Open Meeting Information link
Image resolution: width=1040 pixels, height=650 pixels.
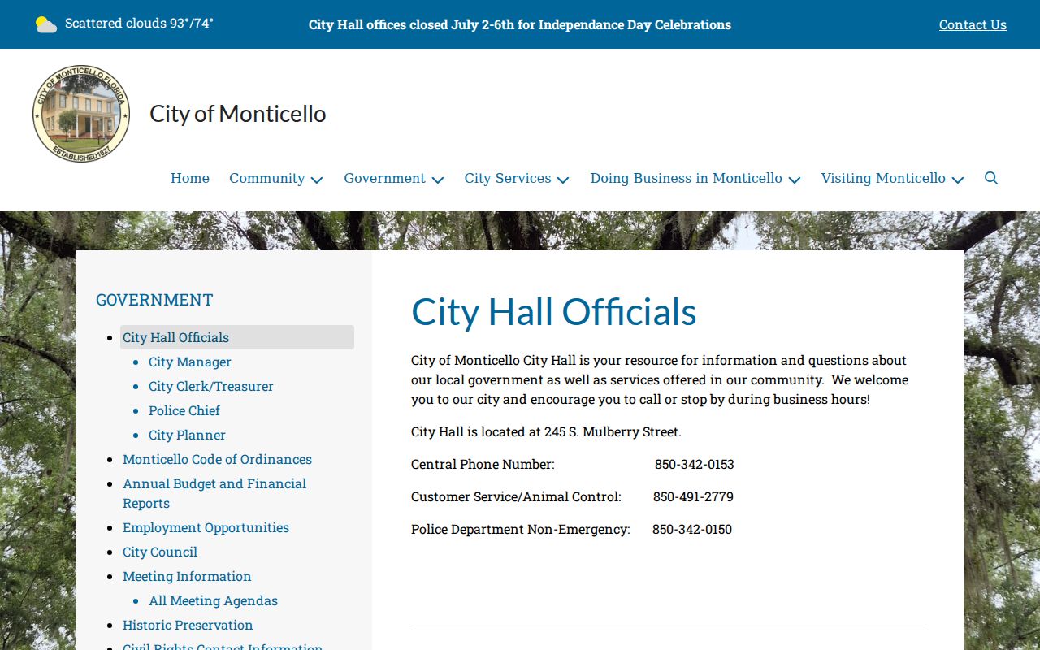tap(187, 576)
